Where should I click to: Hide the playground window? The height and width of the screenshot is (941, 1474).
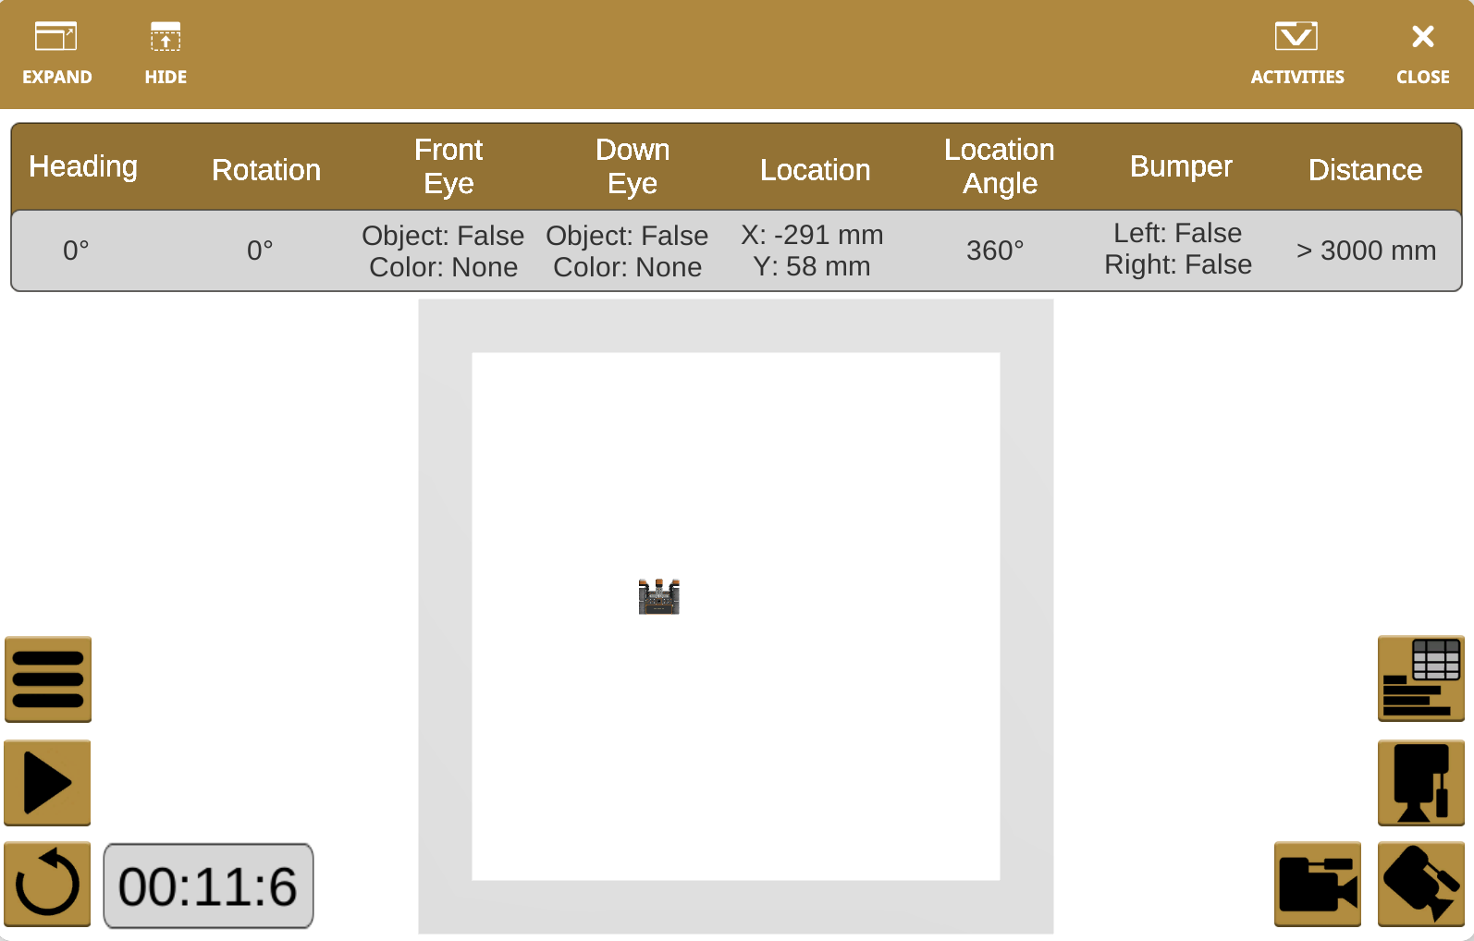tap(166, 54)
